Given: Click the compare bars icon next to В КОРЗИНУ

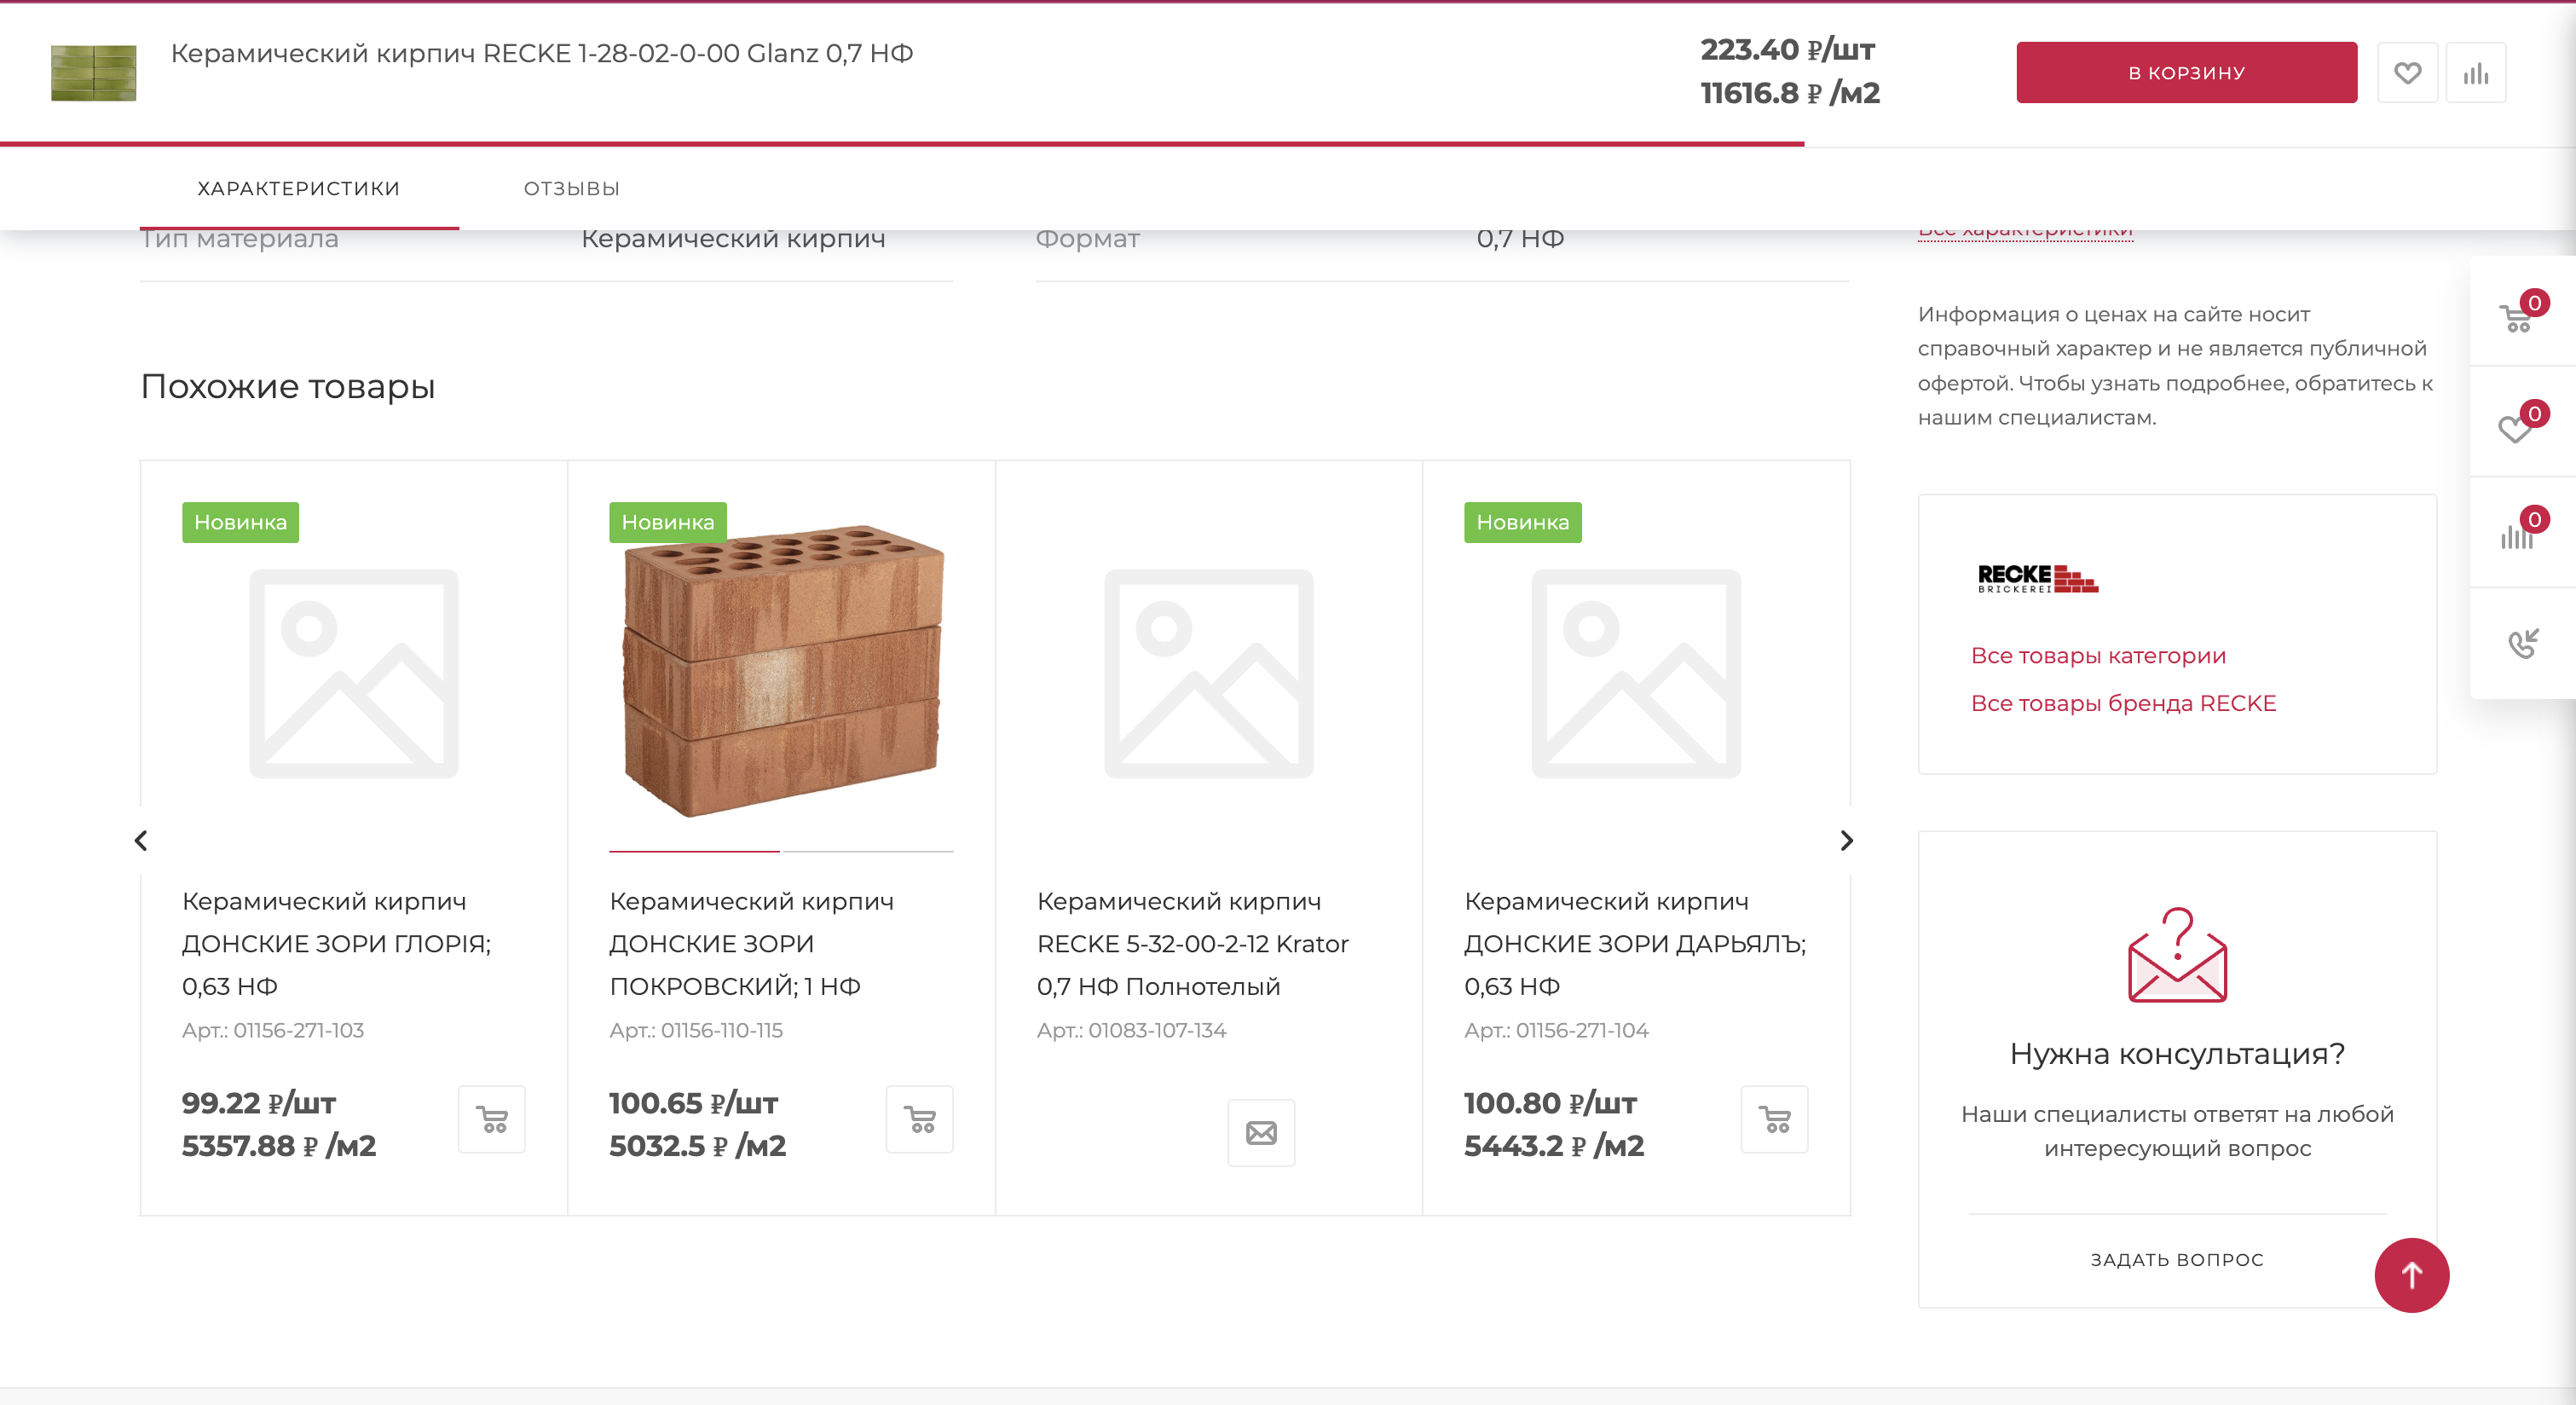Looking at the screenshot, I should (x=2475, y=72).
